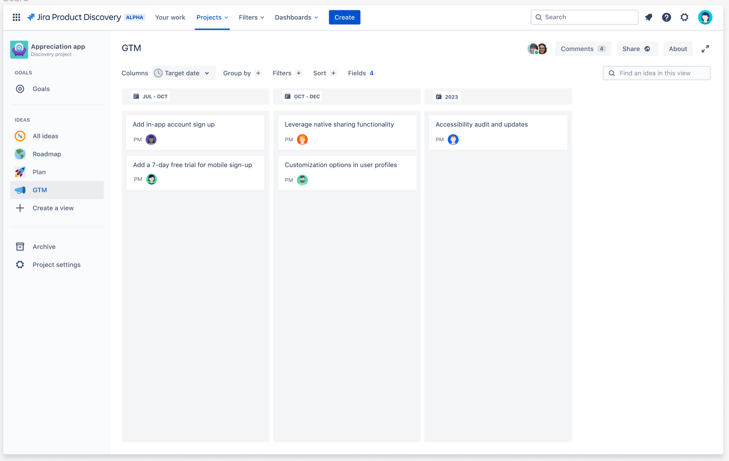
Task: Go to Your work
Action: point(170,17)
